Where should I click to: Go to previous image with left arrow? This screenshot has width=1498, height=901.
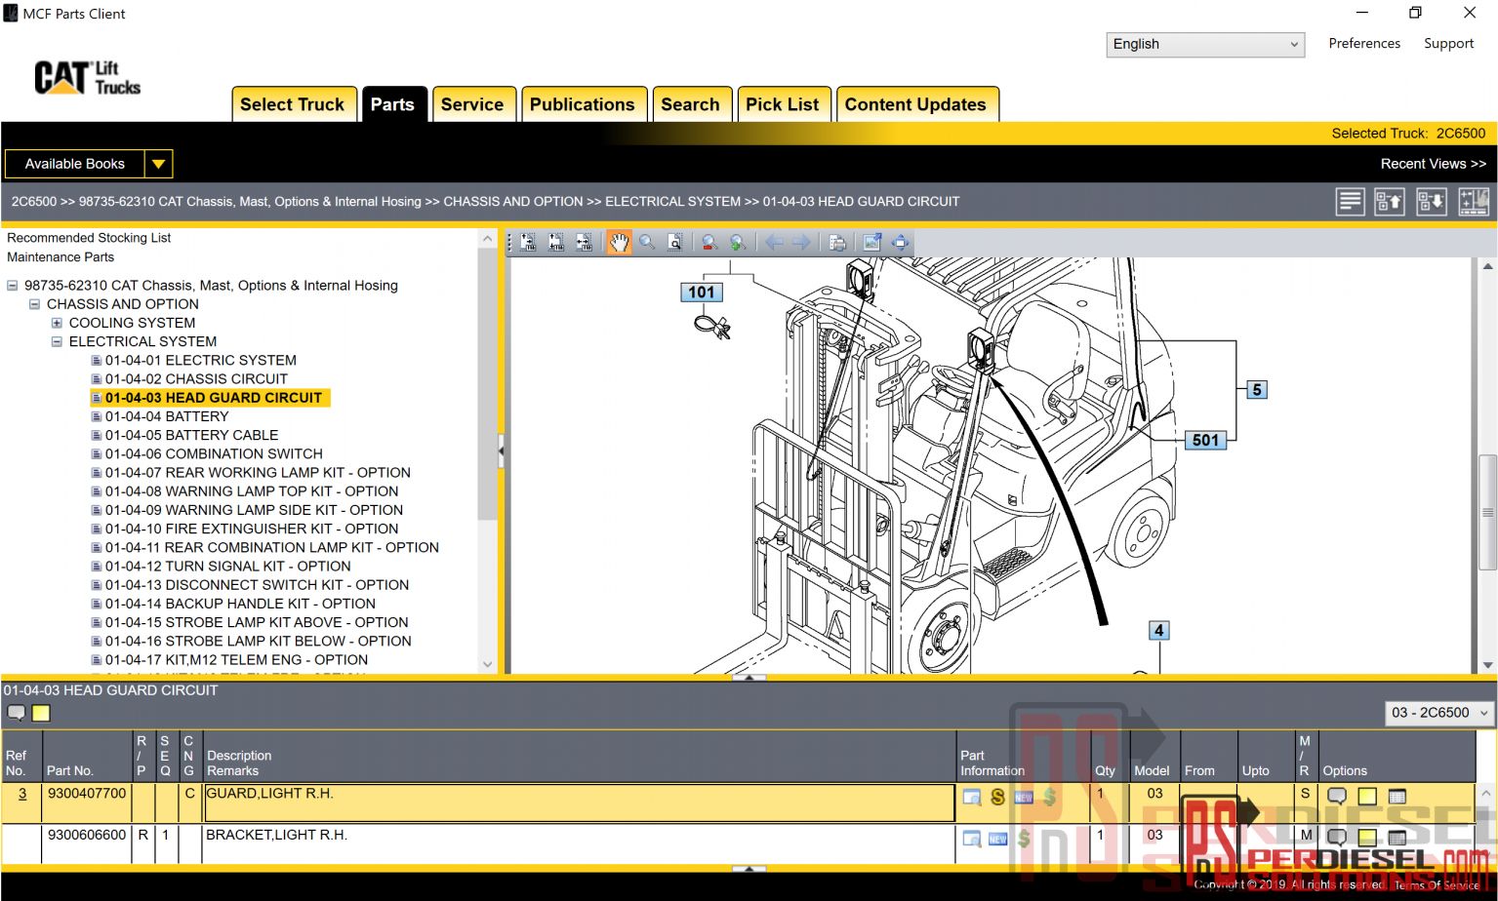(x=774, y=243)
